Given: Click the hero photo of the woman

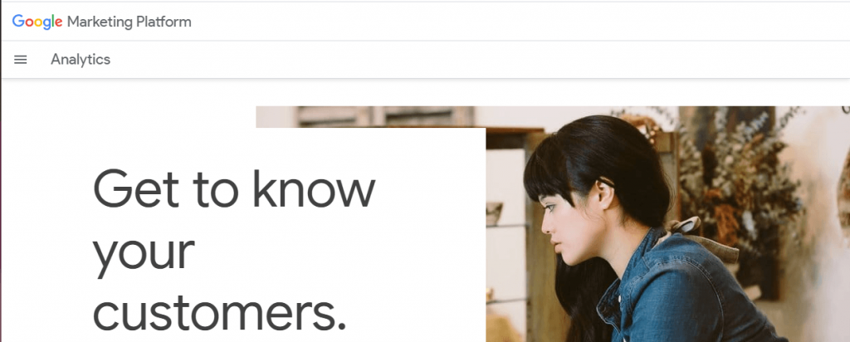Looking at the screenshot, I should [668, 224].
